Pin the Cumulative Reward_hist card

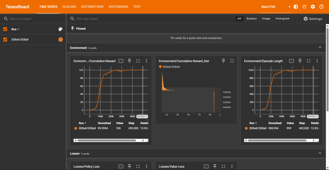[223, 61]
